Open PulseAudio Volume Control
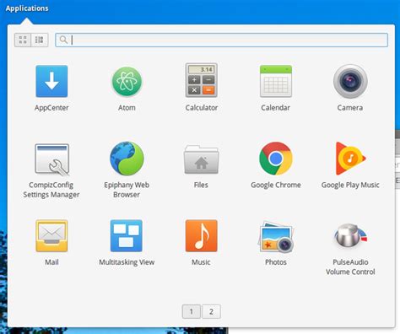The width and height of the screenshot is (400, 334). [350, 235]
